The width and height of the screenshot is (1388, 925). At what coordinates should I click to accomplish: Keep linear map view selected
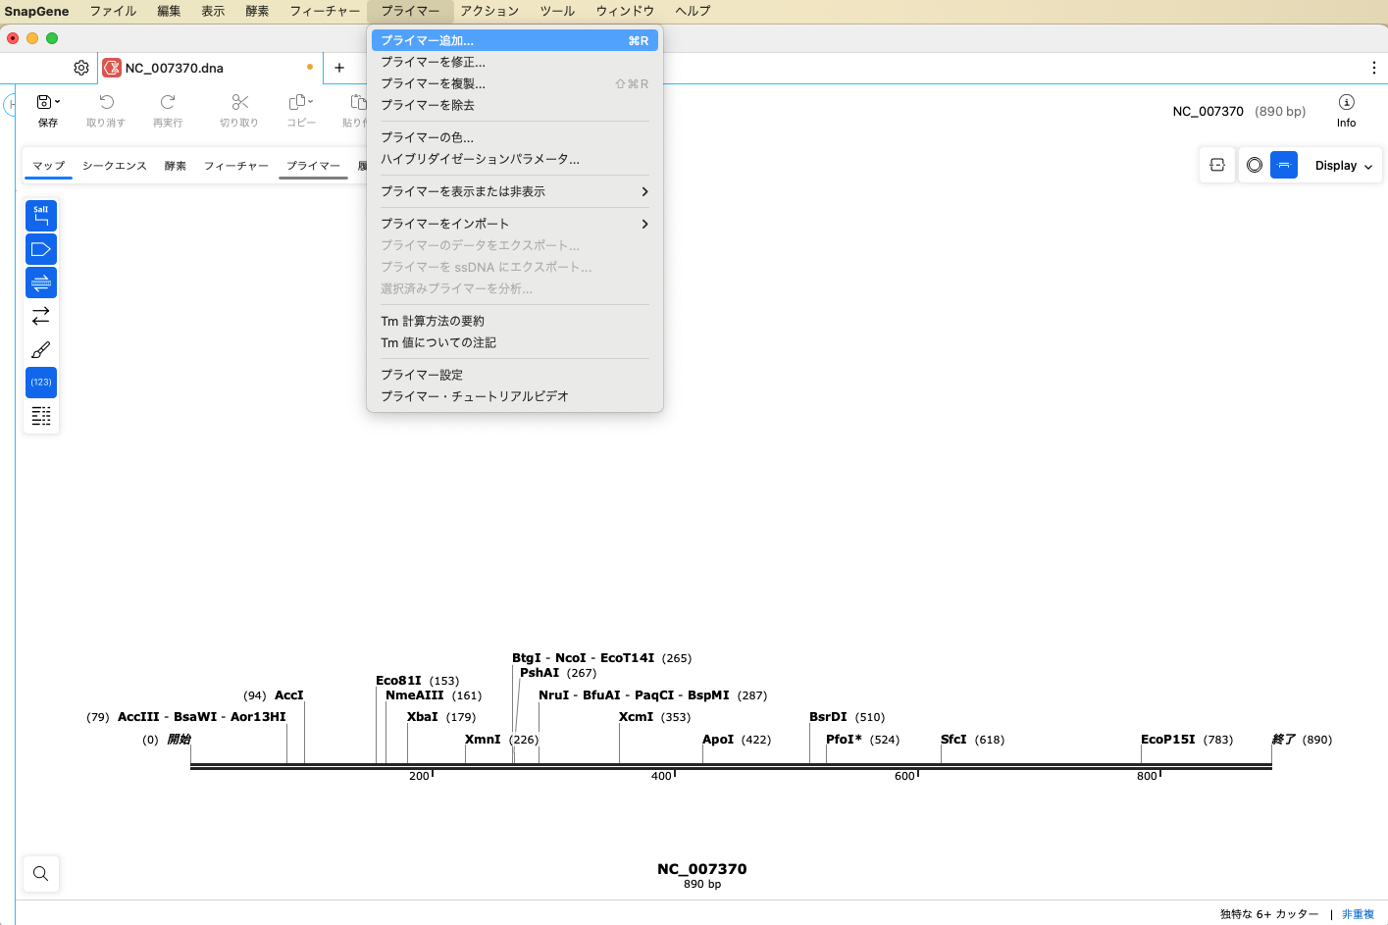point(1284,165)
